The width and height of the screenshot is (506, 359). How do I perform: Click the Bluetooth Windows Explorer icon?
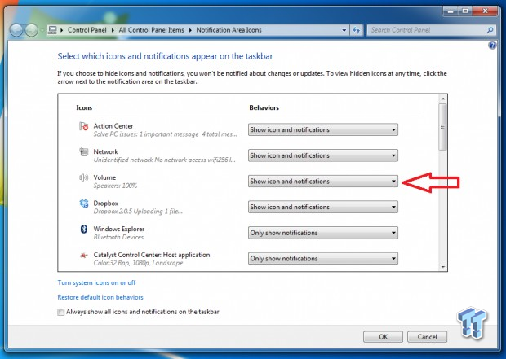(83, 229)
